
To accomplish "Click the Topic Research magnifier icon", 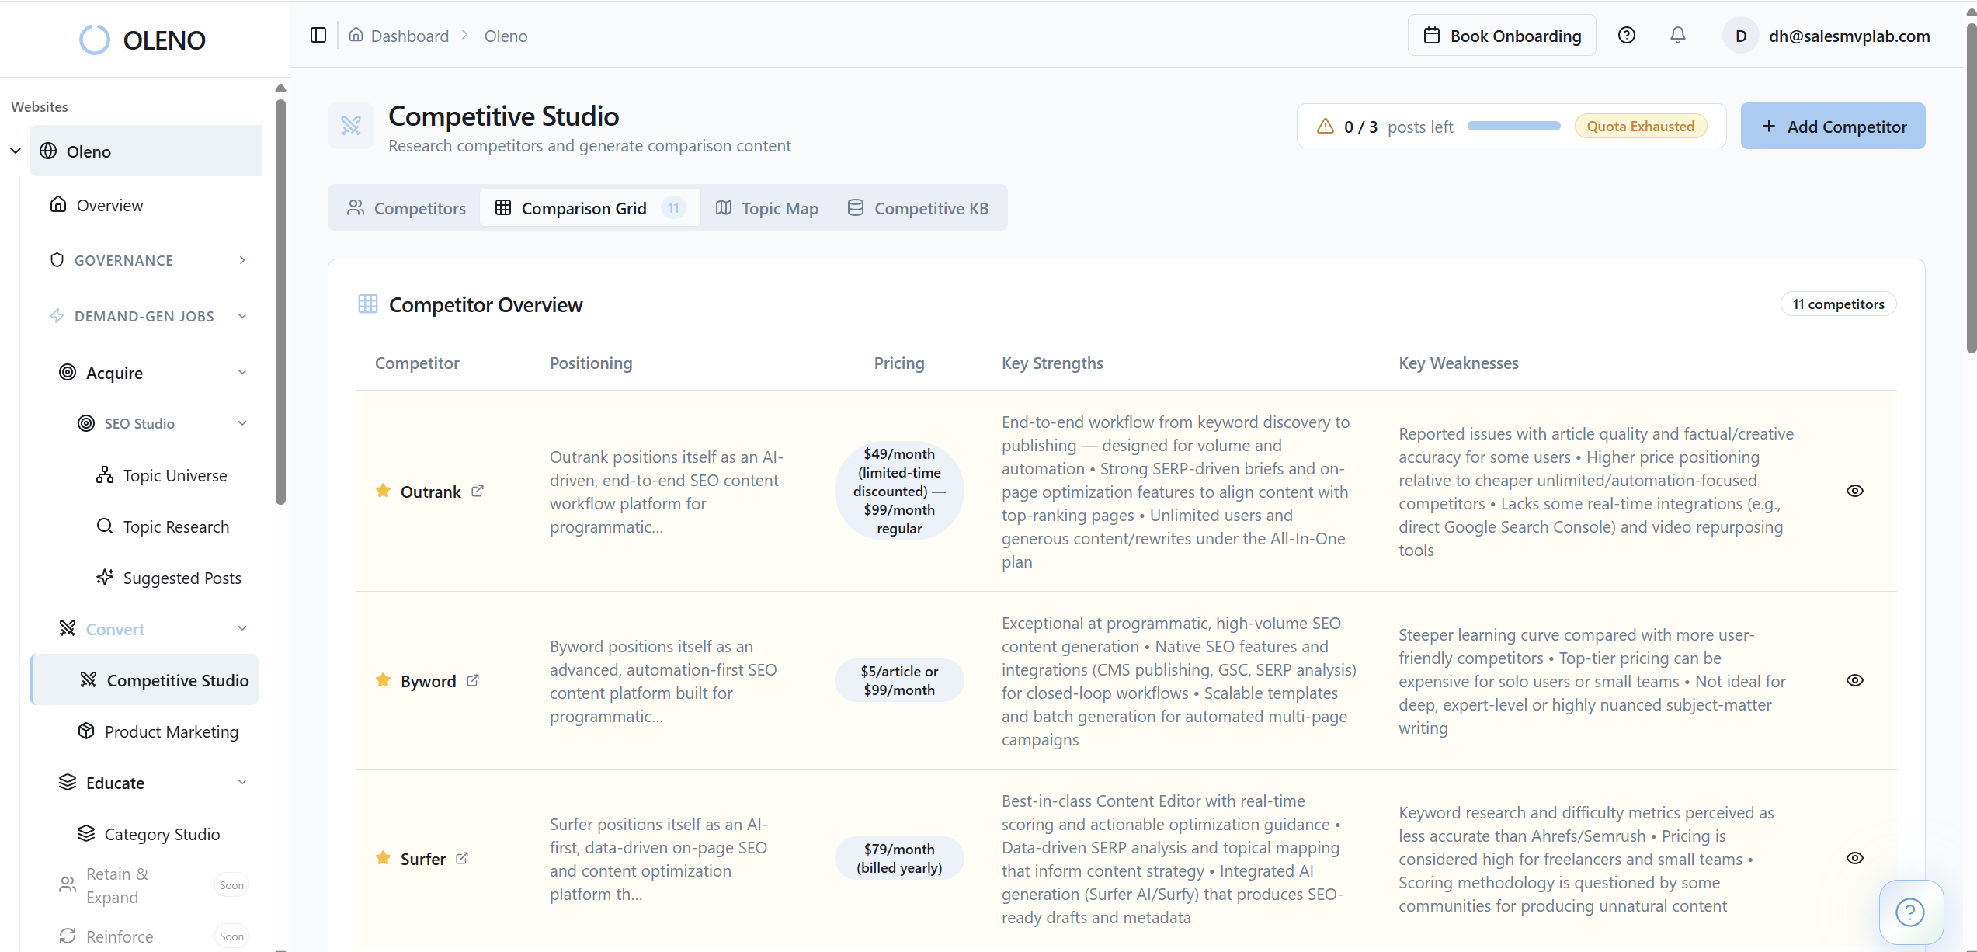I will 105,526.
